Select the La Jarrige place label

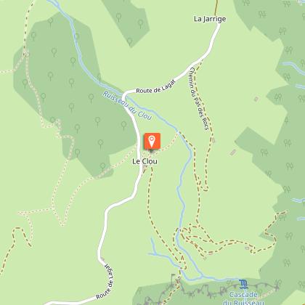coord(210,19)
